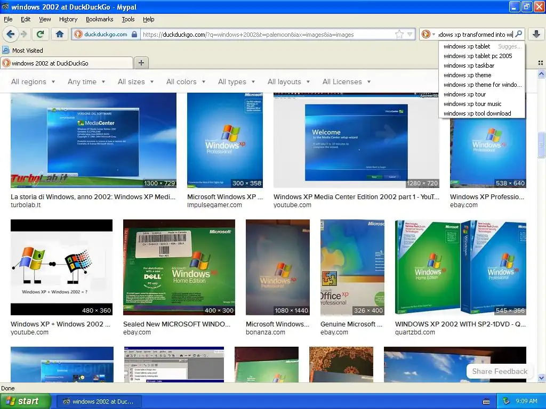
Task: Expand the All Licenses filter
Action: pos(347,81)
